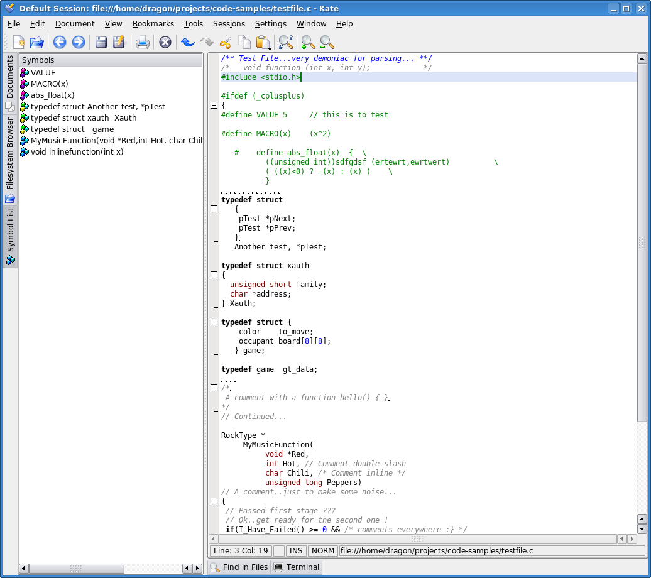This screenshot has width=651, height=578.
Task: Open a file using the folder toolbar icon
Action: coord(38,42)
